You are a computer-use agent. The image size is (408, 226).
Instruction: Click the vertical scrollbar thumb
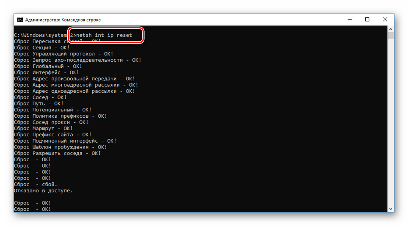point(391,36)
